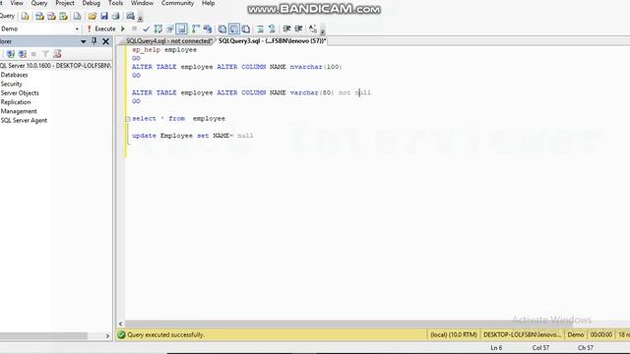Refresh the Object Explorer tree
630x354 pixels.
(x=57, y=54)
